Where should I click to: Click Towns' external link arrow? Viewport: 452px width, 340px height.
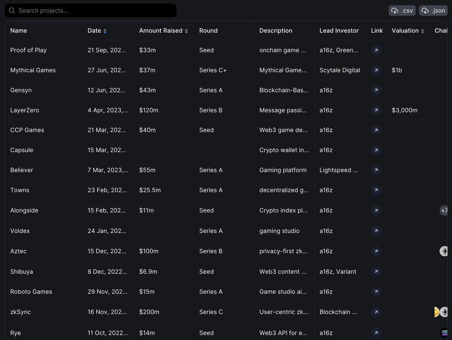pos(376,190)
